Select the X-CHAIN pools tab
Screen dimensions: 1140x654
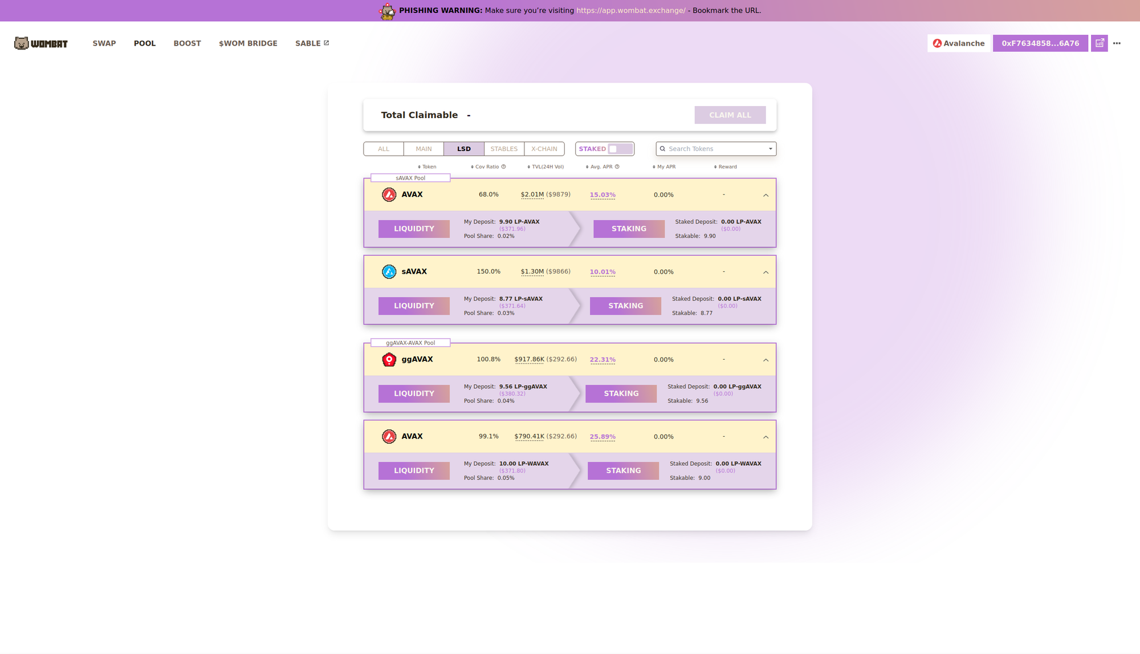[544, 149]
